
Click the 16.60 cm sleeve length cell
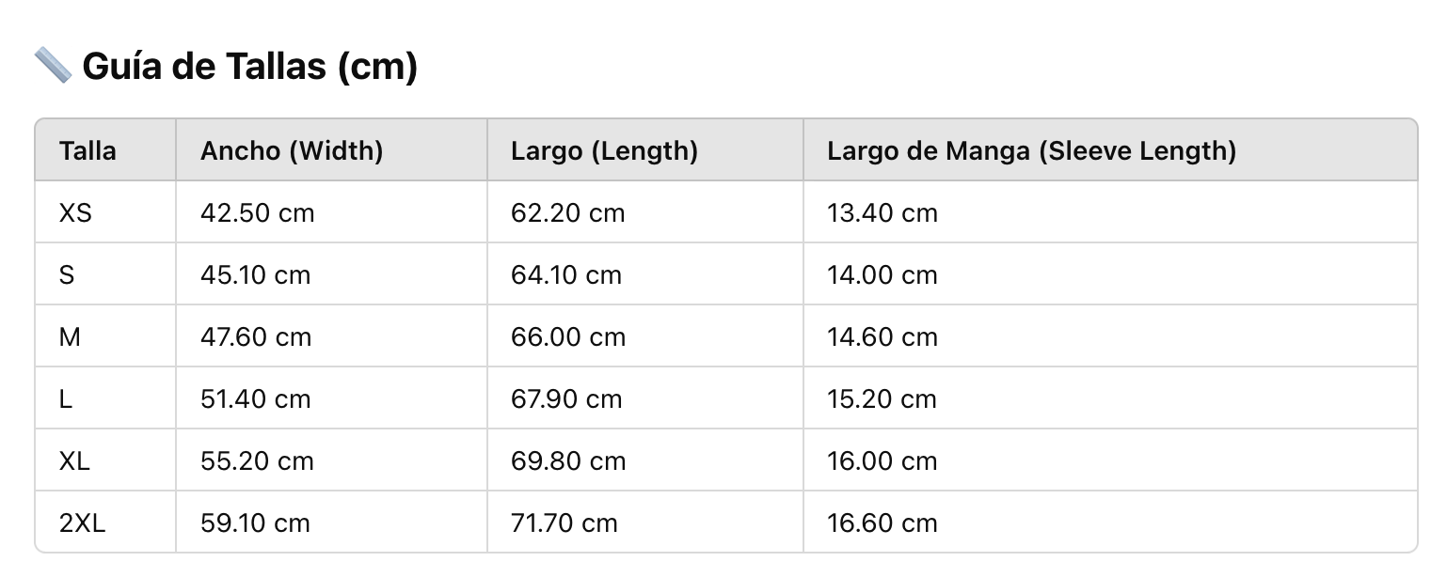tap(883, 523)
